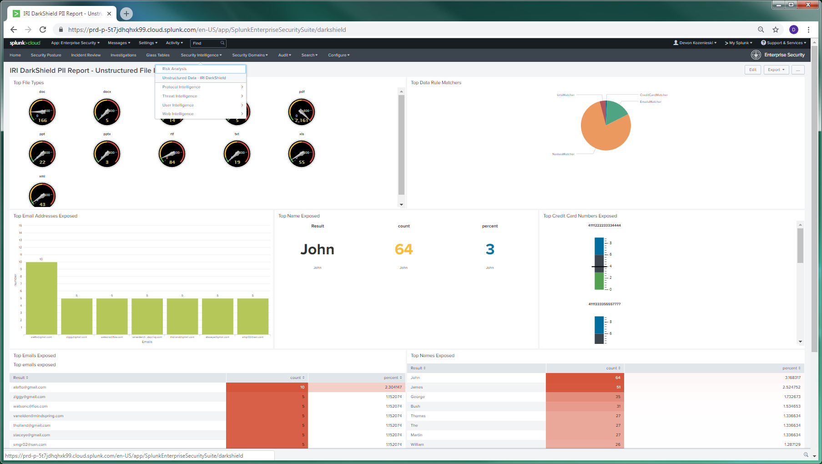822x464 pixels.
Task: Click the Splunk cloud logo
Action: point(25,43)
